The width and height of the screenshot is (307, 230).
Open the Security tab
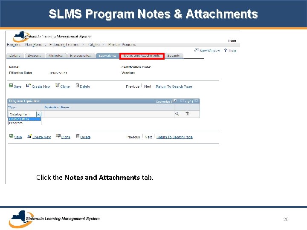(174, 55)
